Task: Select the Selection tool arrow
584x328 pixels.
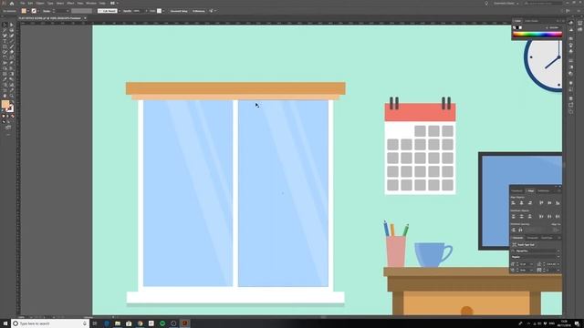Action: coord(5,25)
